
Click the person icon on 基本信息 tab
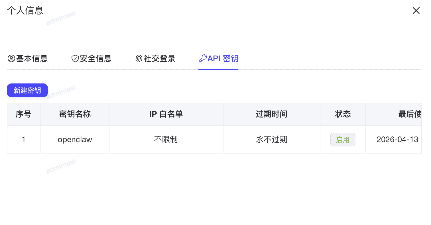(x=11, y=58)
